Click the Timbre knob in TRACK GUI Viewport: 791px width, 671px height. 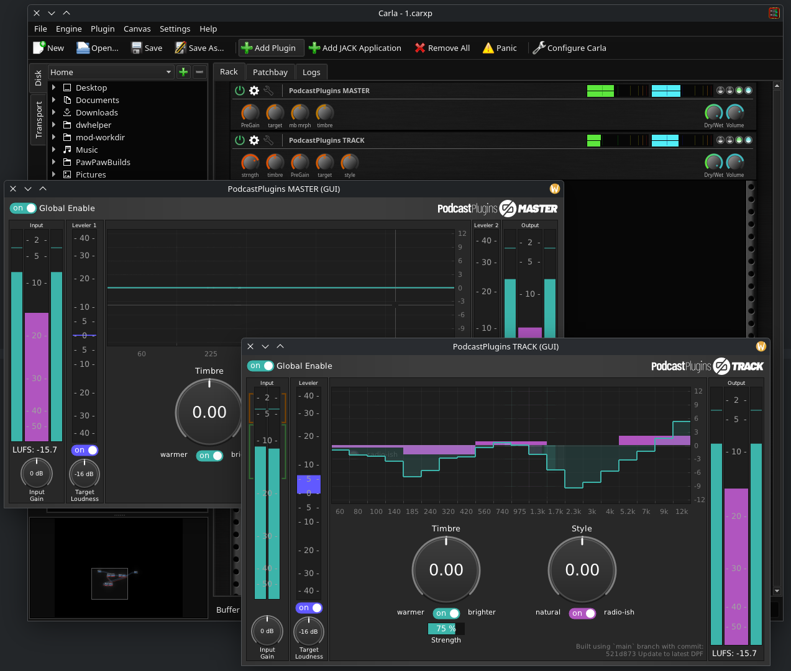tap(446, 570)
